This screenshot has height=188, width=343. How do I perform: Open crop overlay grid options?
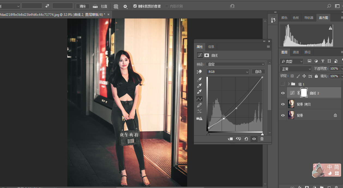tap(116, 6)
